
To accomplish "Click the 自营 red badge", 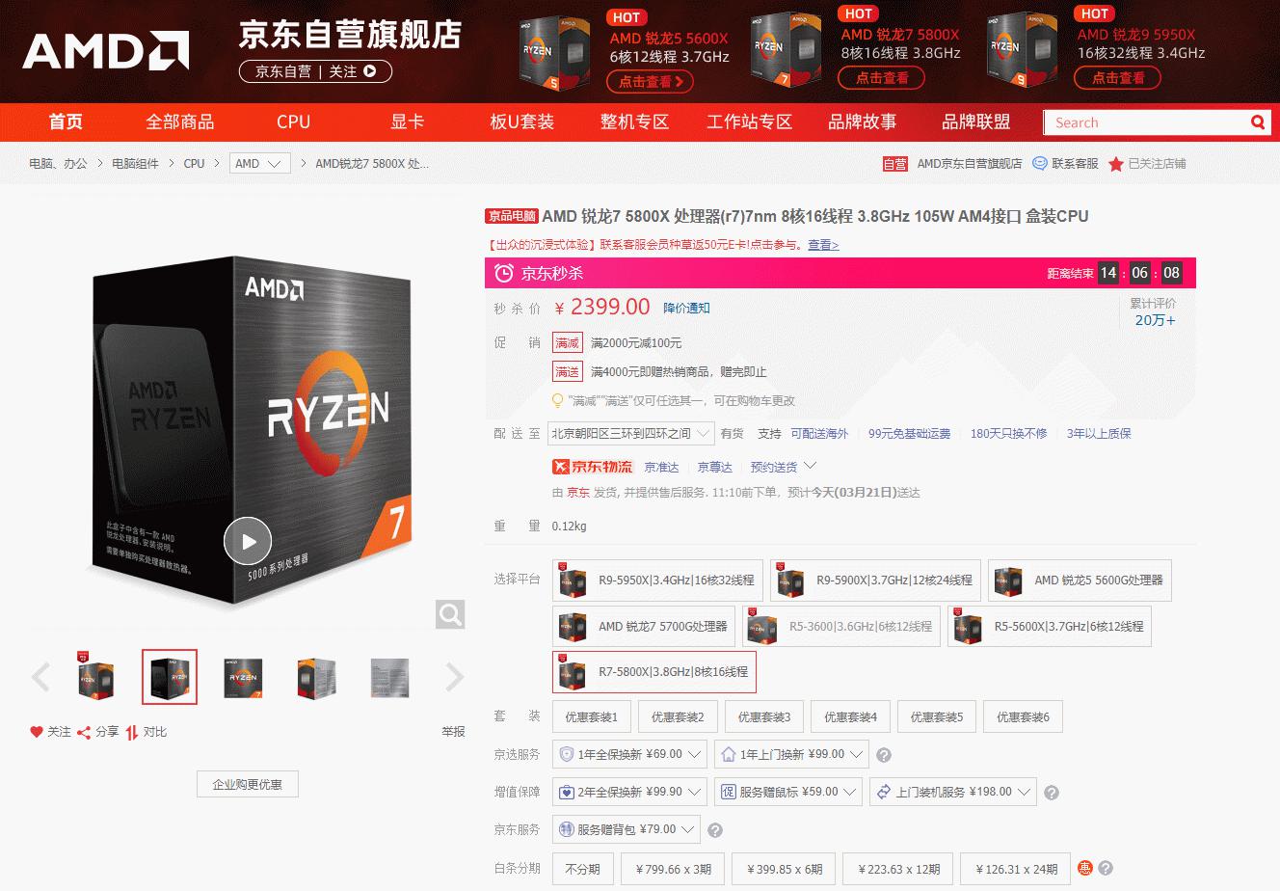I will point(895,164).
